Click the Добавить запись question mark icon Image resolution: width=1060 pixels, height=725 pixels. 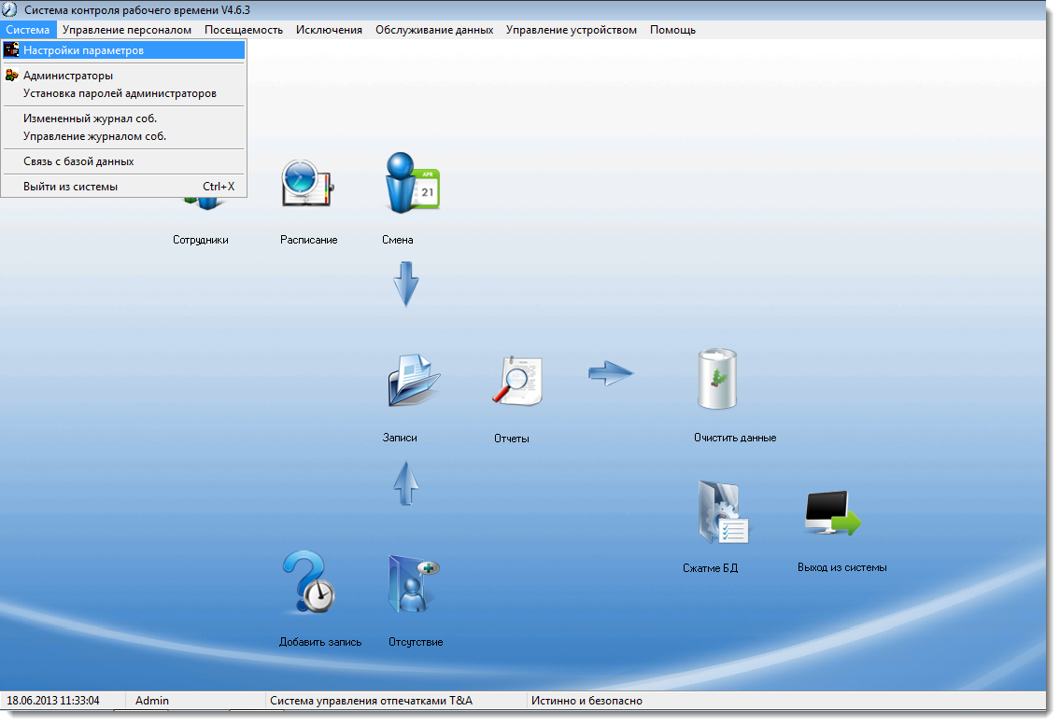click(x=308, y=582)
